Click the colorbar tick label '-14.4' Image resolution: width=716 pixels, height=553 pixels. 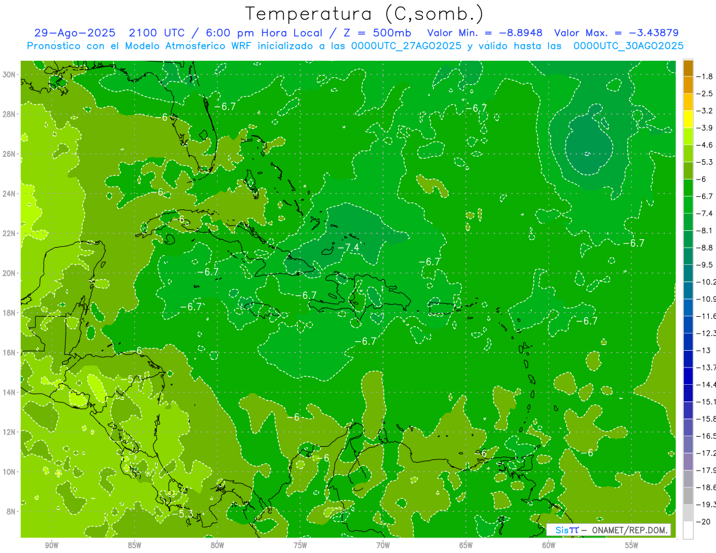pos(706,384)
